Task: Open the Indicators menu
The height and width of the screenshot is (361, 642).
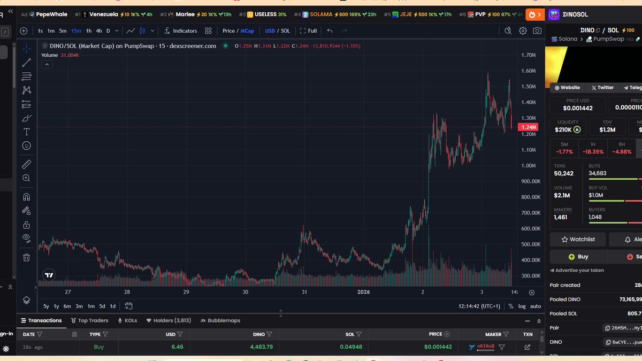Action: click(x=180, y=31)
